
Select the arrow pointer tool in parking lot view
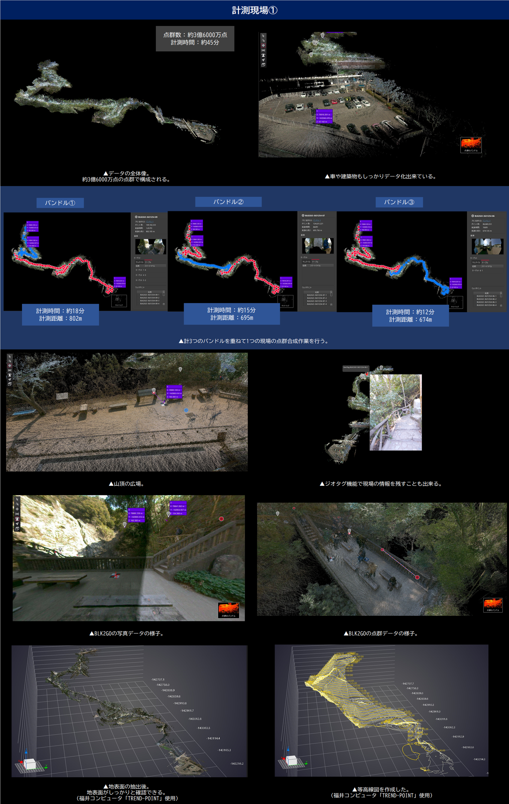pos(264,36)
